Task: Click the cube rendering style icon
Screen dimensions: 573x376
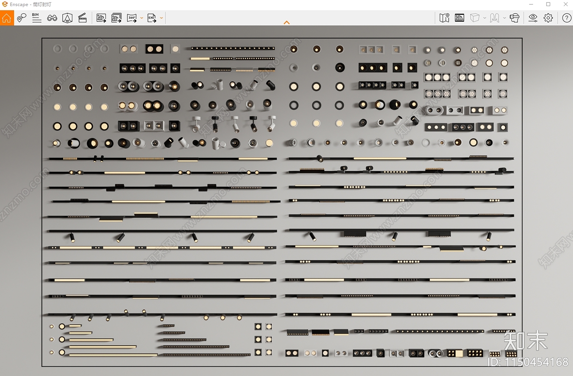Action: pos(475,18)
